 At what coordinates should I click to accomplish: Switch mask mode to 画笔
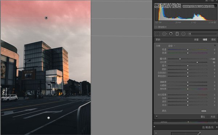[x=213, y=39]
